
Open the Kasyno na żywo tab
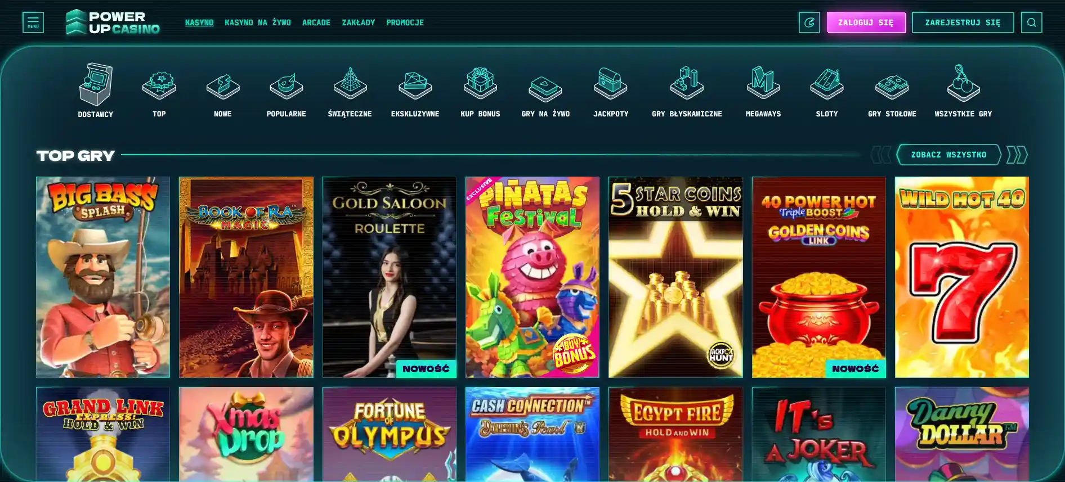pyautogui.click(x=258, y=22)
